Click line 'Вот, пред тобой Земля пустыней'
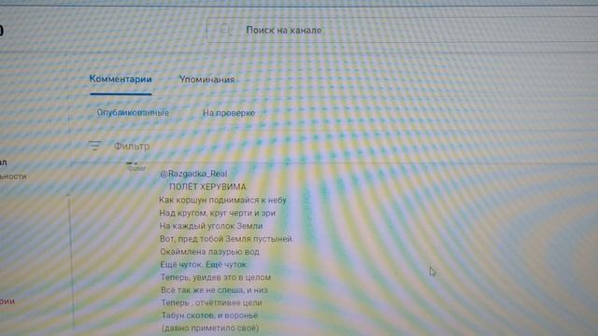598x336 pixels. 226,239
